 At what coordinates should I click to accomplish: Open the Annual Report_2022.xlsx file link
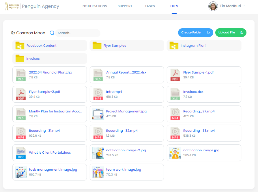126,72
